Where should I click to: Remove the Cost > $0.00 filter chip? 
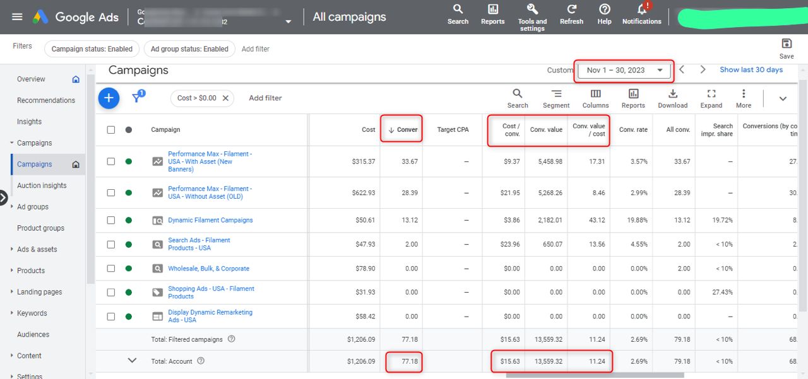click(x=225, y=98)
